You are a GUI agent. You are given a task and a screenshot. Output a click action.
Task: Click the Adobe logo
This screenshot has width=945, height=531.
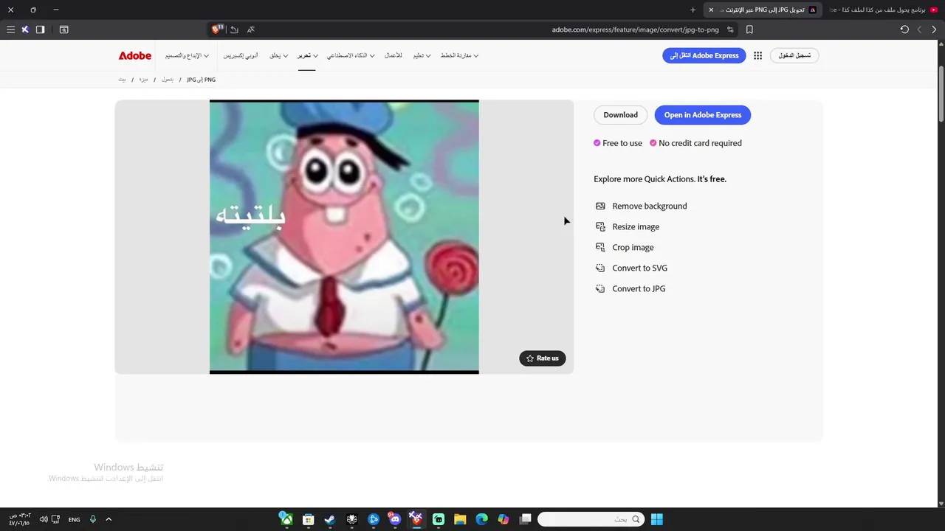click(x=135, y=55)
